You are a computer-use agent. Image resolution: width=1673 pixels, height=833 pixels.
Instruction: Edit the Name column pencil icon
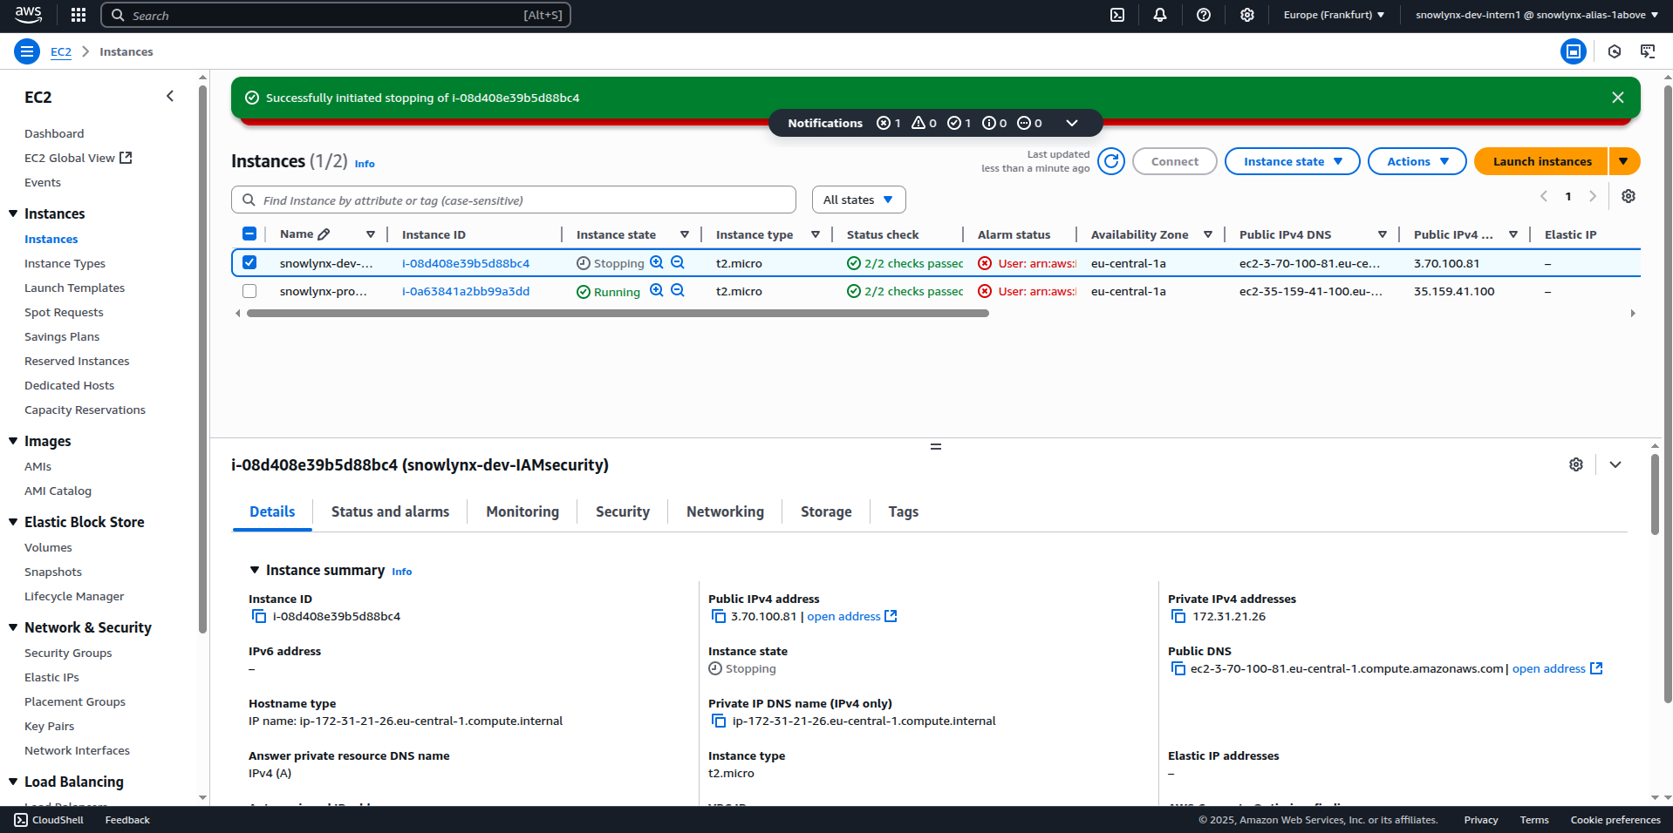click(324, 234)
